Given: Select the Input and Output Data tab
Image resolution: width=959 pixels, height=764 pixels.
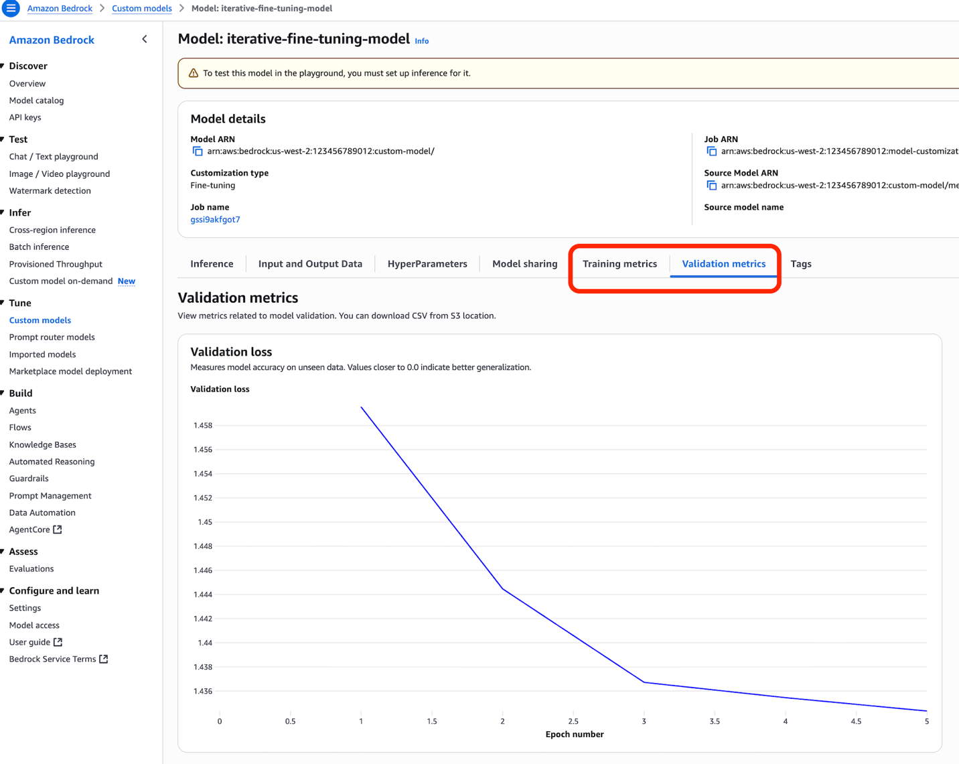Looking at the screenshot, I should pyautogui.click(x=310, y=263).
